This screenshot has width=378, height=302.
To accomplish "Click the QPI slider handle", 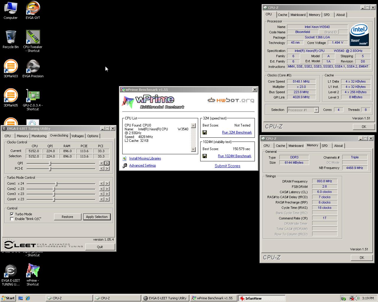I will (50, 163).
